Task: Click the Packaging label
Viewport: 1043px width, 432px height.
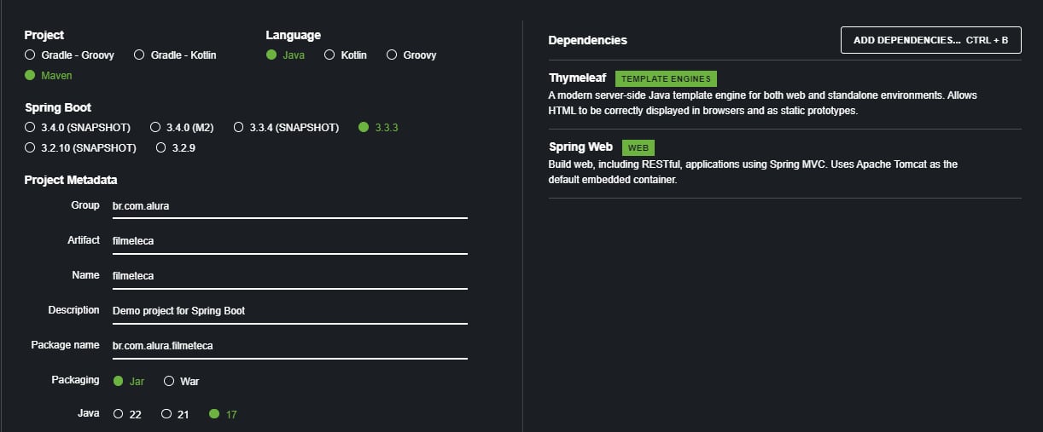Action: coord(75,380)
